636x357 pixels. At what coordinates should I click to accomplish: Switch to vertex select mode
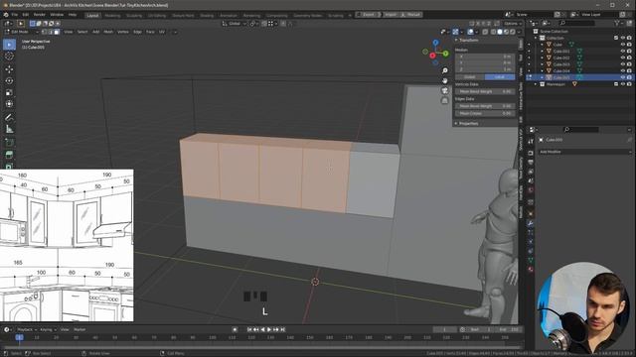44,32
